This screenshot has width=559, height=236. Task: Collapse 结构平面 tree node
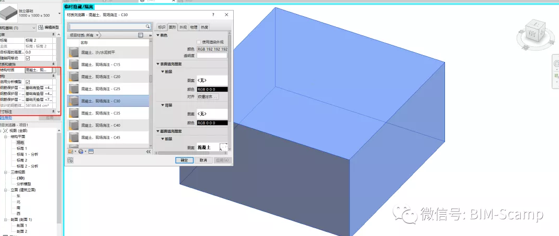click(x=6, y=136)
